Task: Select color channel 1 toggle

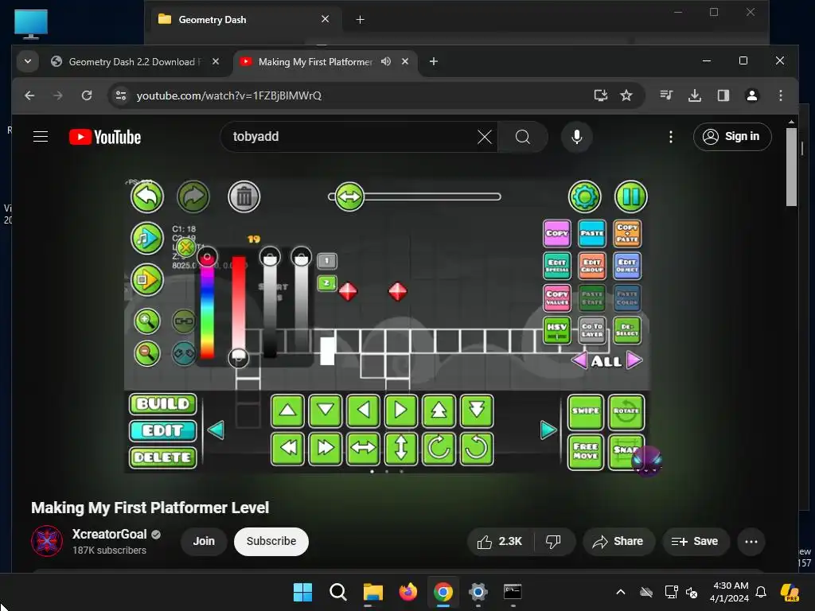Action: [x=327, y=261]
